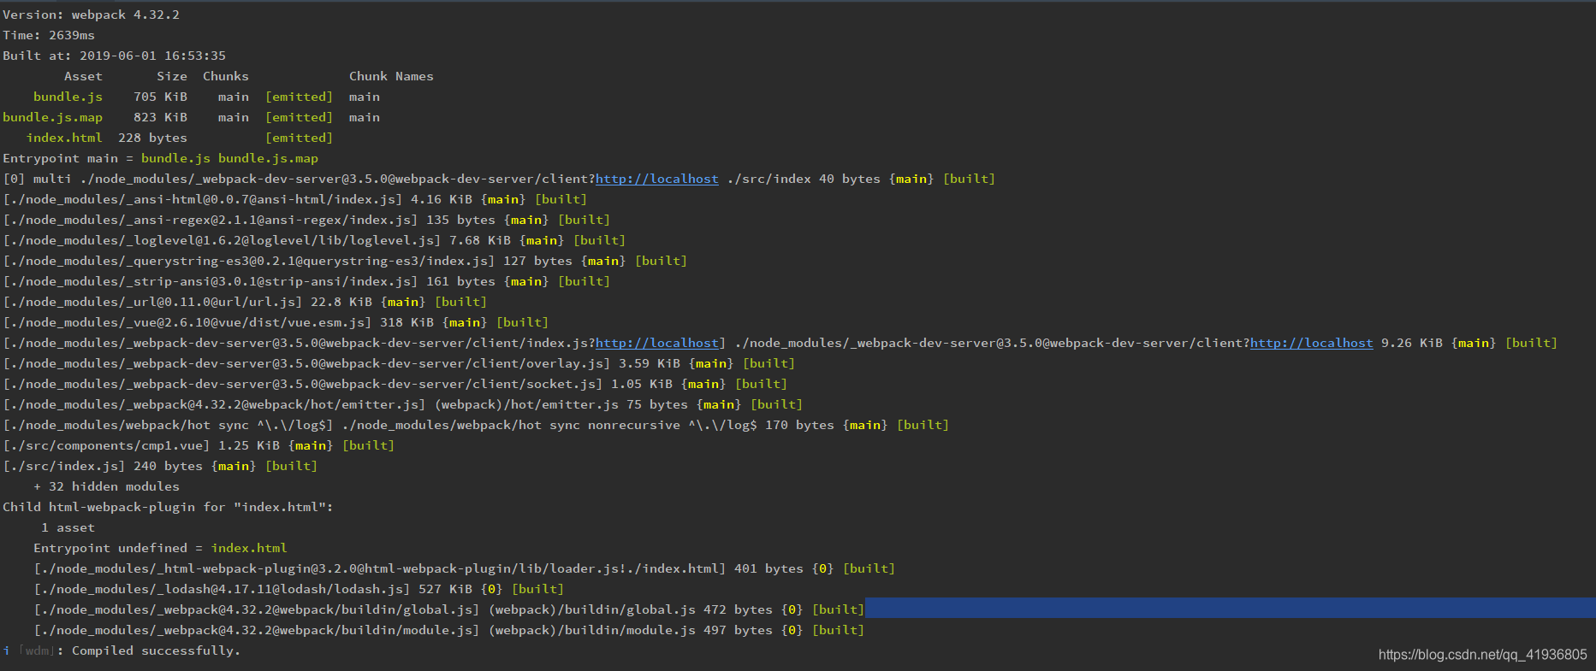This screenshot has width=1596, height=671.
Task: Click the ./src/index.js 240 bytes line
Action: click(x=160, y=466)
